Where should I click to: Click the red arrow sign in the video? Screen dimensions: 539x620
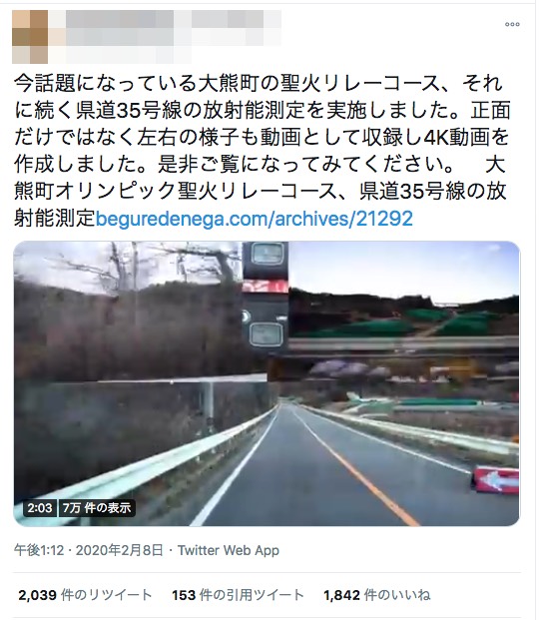pyautogui.click(x=496, y=480)
